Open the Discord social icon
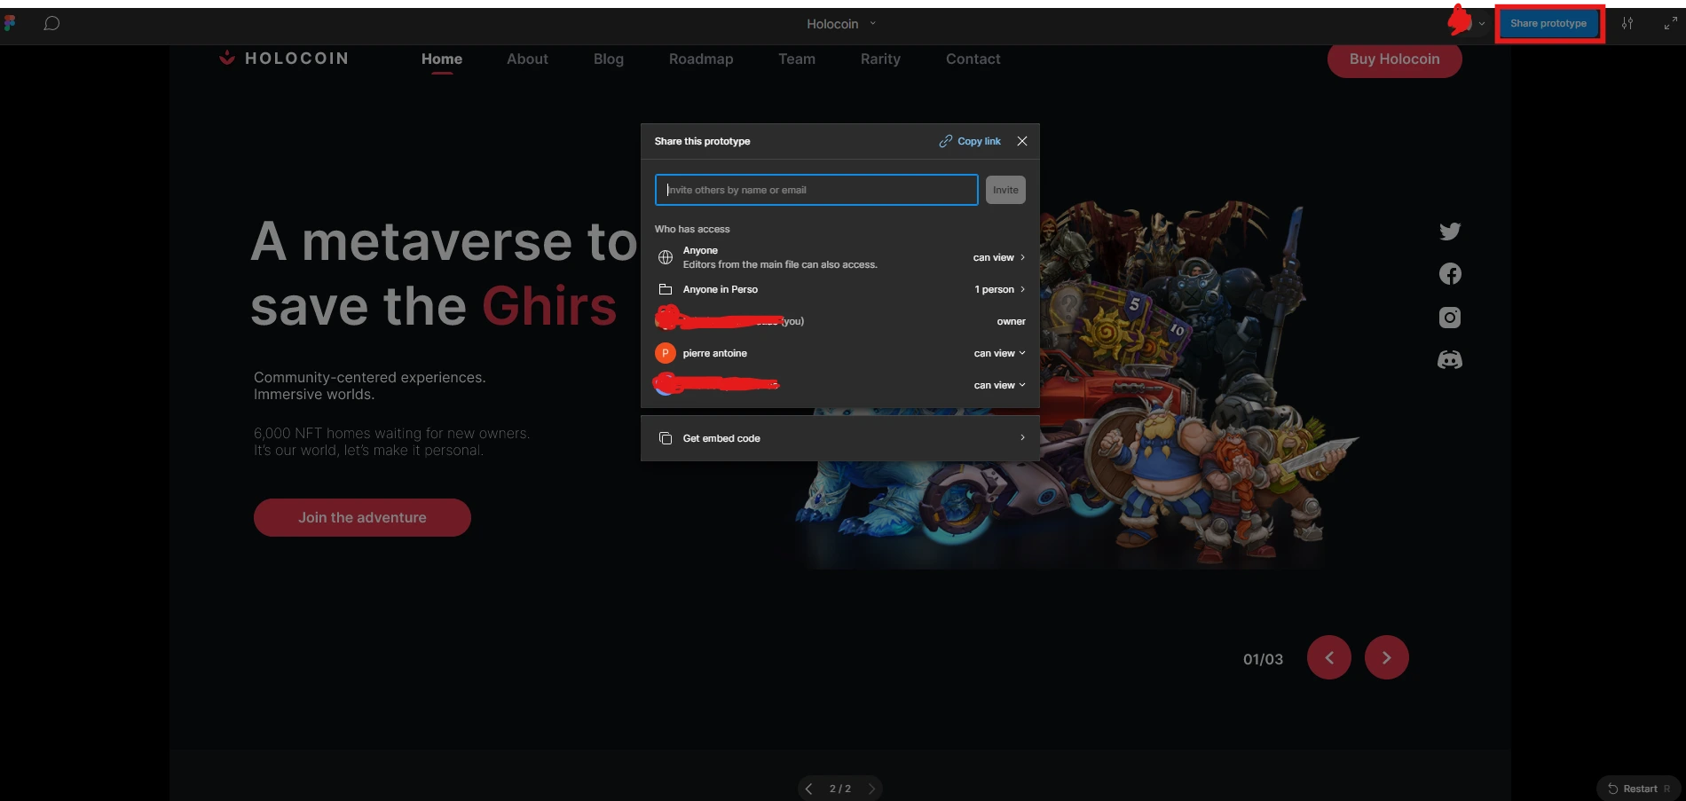1686x801 pixels. (x=1450, y=359)
